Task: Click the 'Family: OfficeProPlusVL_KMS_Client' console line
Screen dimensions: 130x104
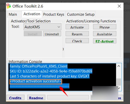Action: (x=38, y=66)
